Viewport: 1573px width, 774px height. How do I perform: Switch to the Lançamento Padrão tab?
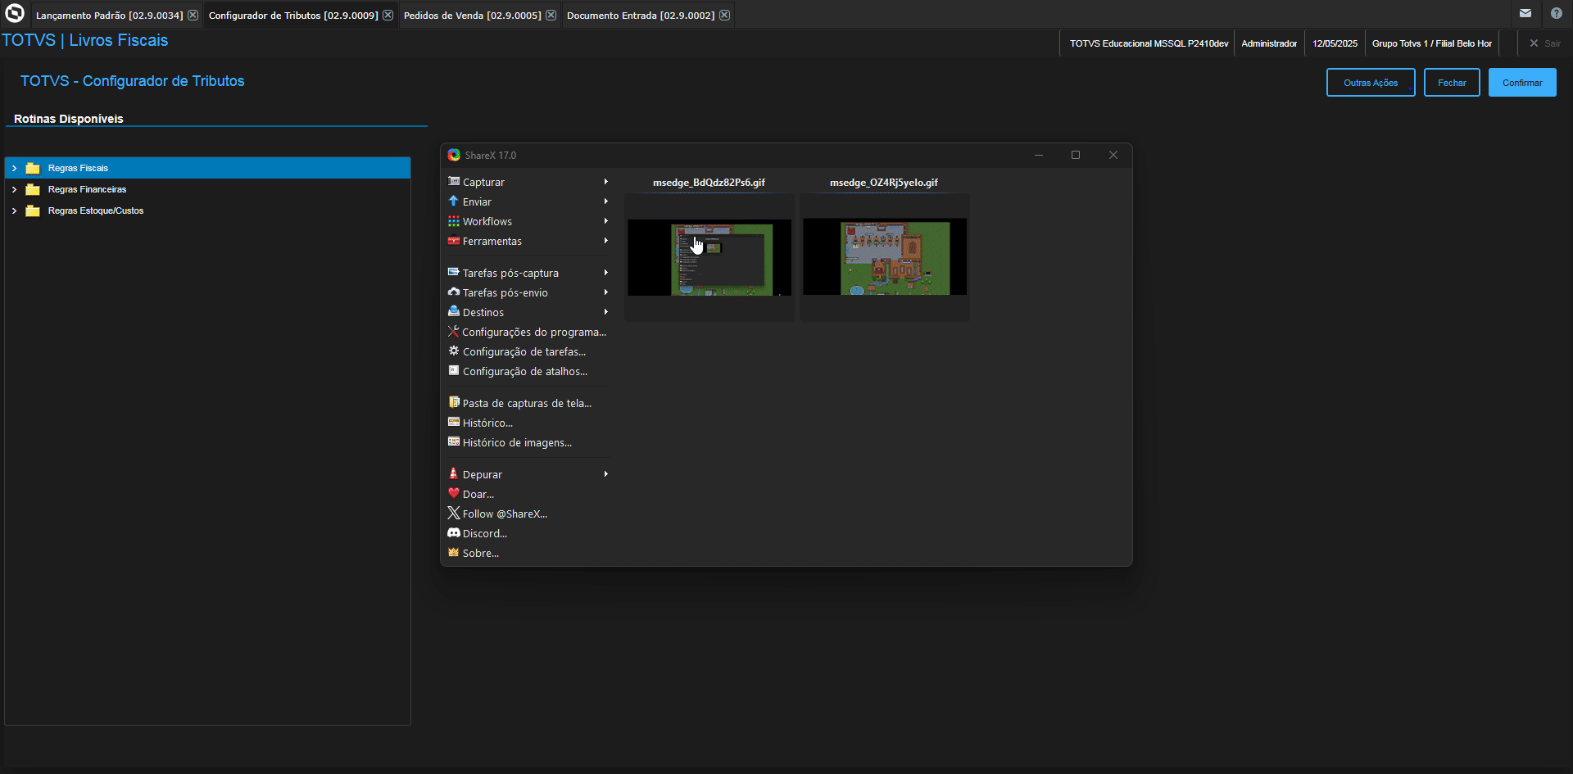pyautogui.click(x=109, y=16)
